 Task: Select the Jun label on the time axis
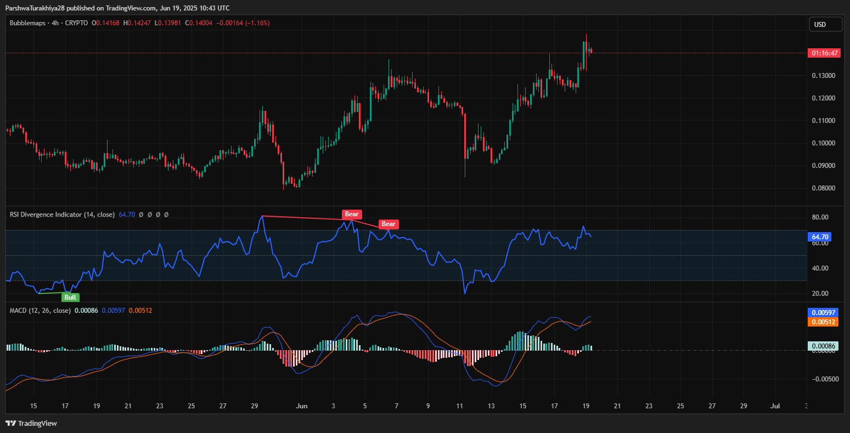(x=302, y=406)
